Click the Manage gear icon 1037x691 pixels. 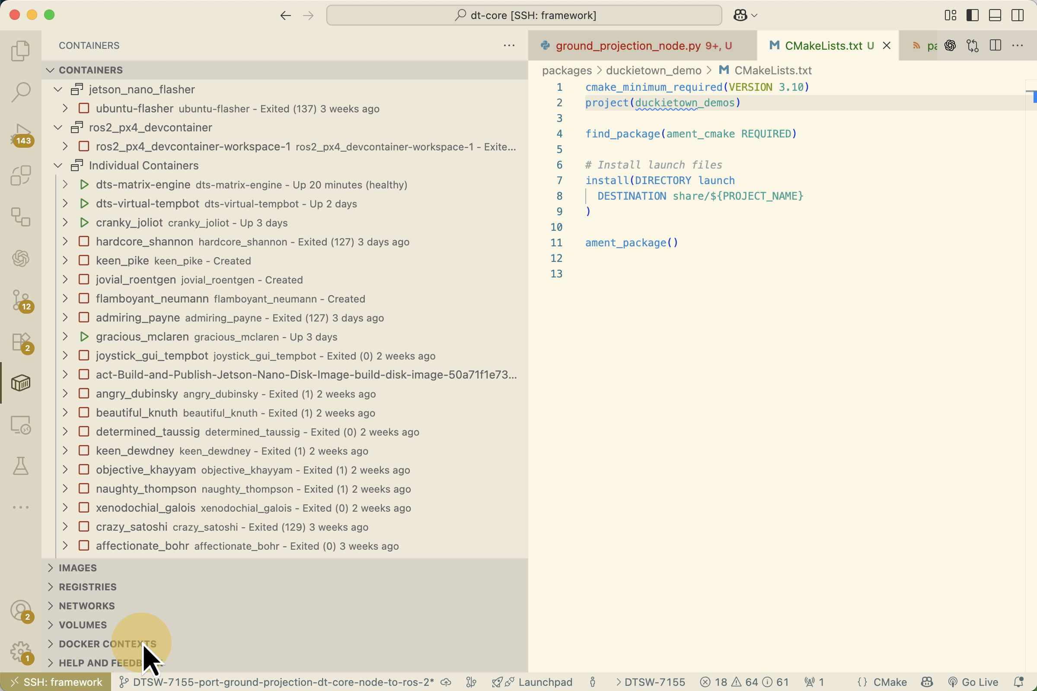(x=20, y=651)
